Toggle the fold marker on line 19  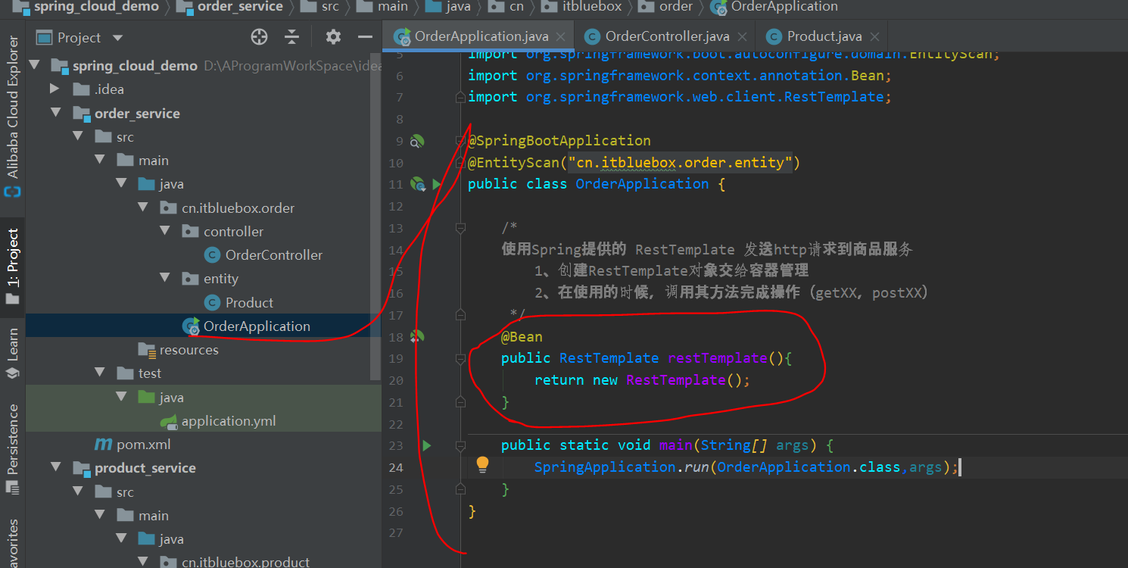[x=460, y=357]
